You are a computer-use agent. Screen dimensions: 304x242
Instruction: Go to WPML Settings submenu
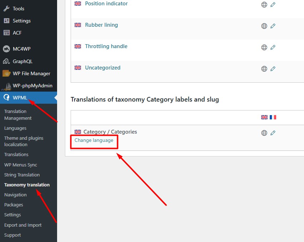12,215
